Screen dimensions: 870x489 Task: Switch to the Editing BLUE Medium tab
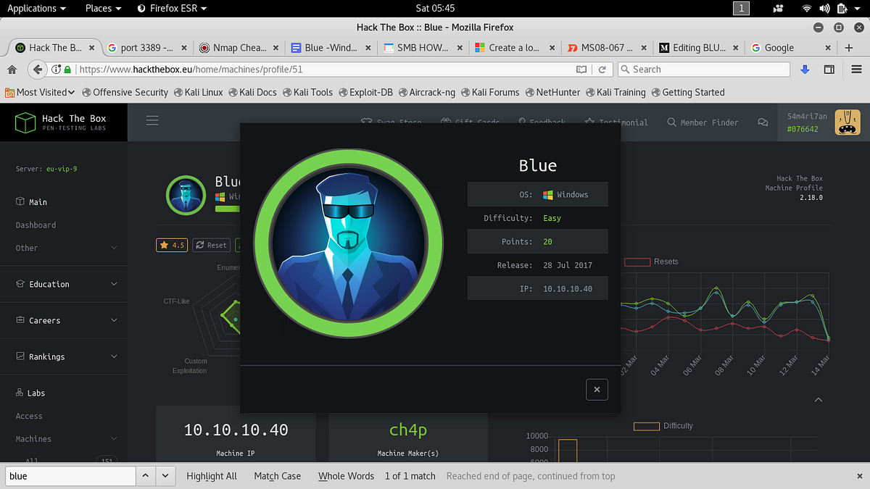(700, 48)
